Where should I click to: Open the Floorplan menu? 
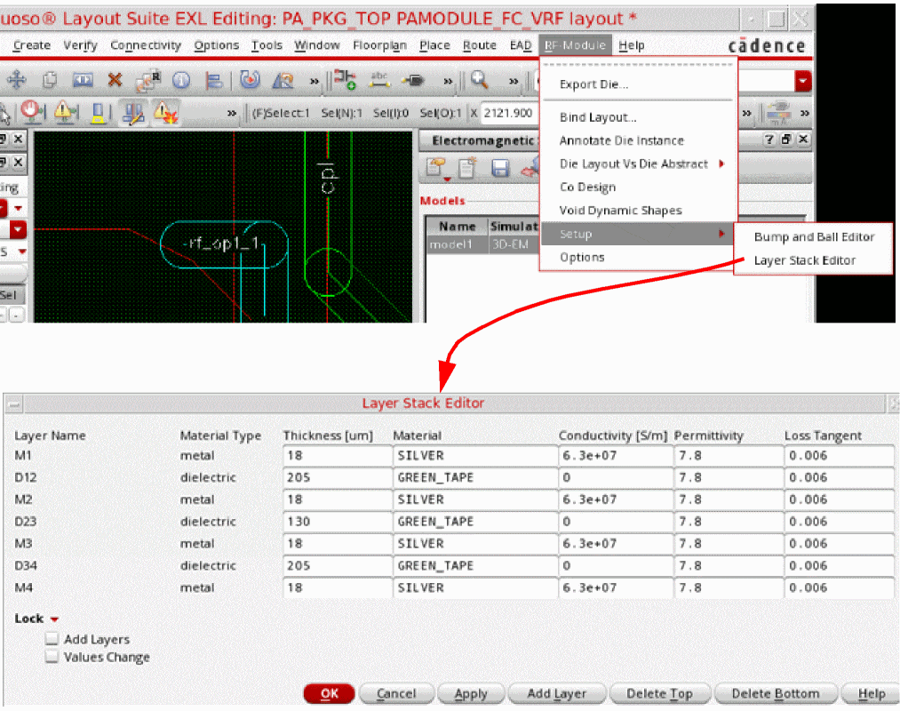point(379,45)
